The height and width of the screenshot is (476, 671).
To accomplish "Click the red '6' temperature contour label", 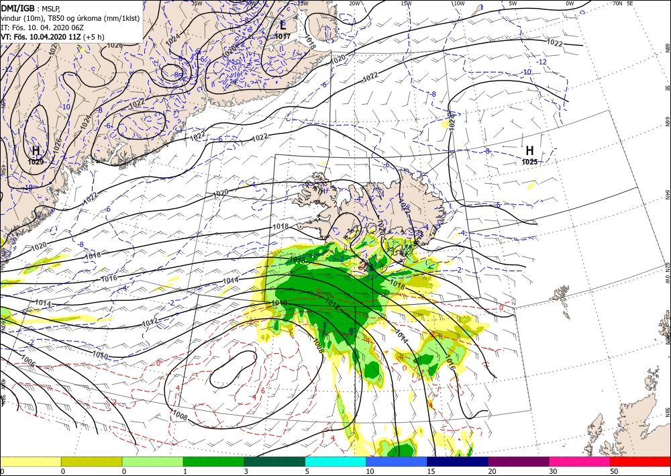I will click(x=263, y=390).
